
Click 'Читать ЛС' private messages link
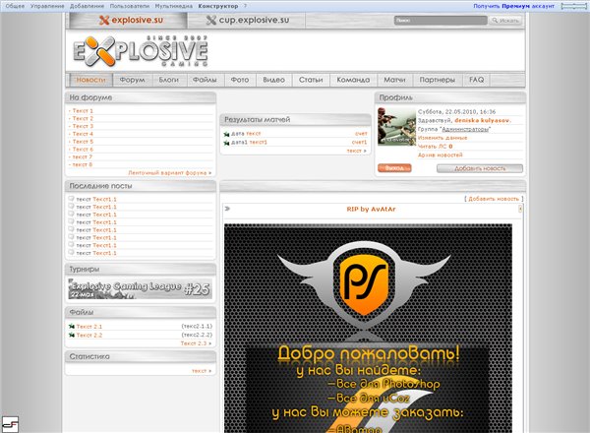coord(435,147)
